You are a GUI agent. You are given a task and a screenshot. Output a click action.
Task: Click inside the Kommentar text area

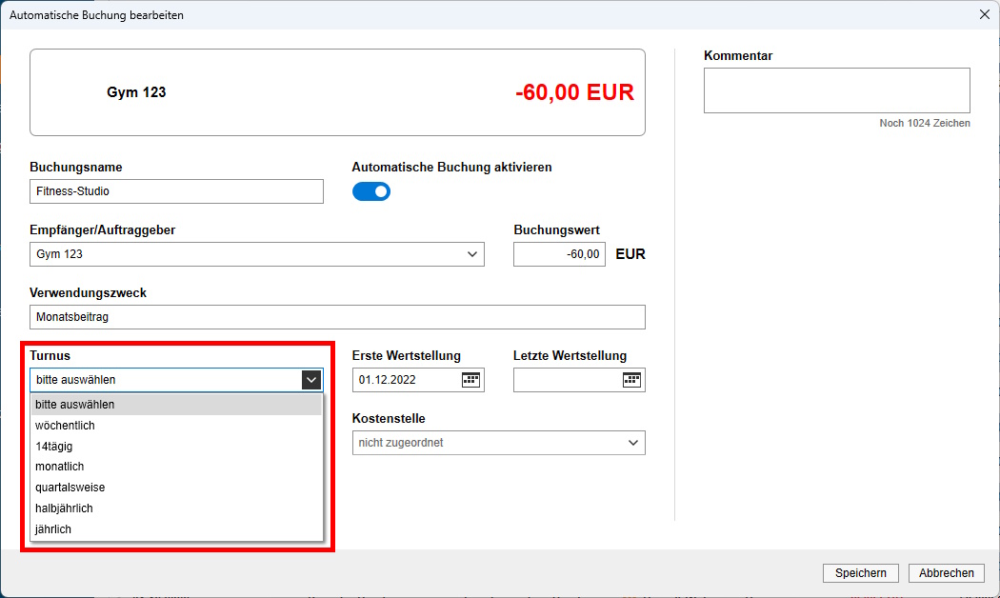836,90
